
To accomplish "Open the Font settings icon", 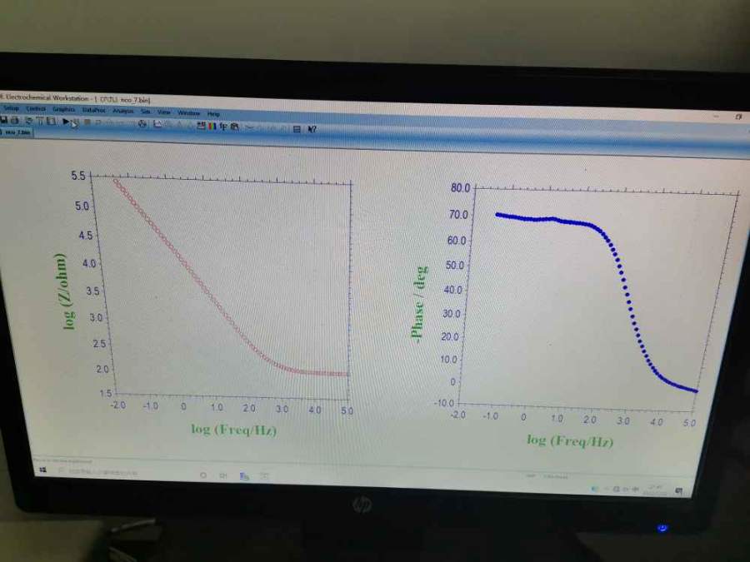I will coord(222,127).
